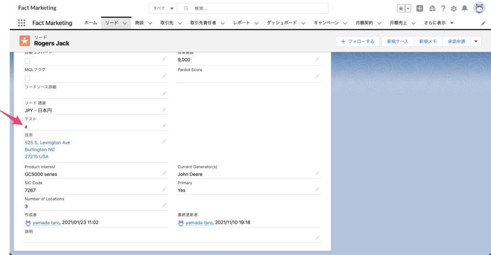Edit the Pardot Score pencil icon
491x255 pixels.
tap(317, 76)
